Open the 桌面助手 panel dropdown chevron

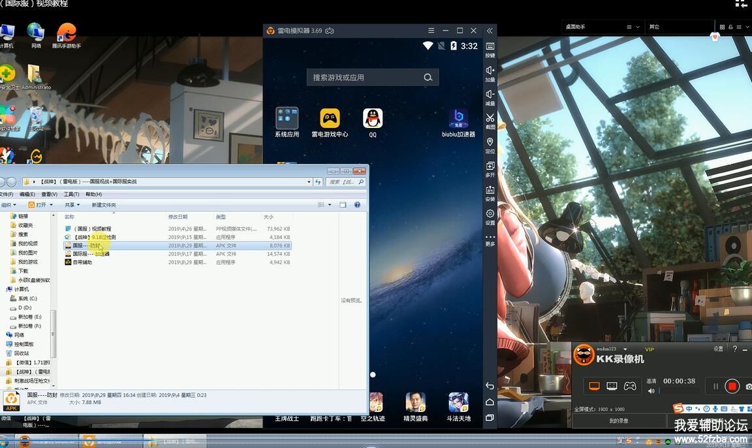click(x=638, y=27)
